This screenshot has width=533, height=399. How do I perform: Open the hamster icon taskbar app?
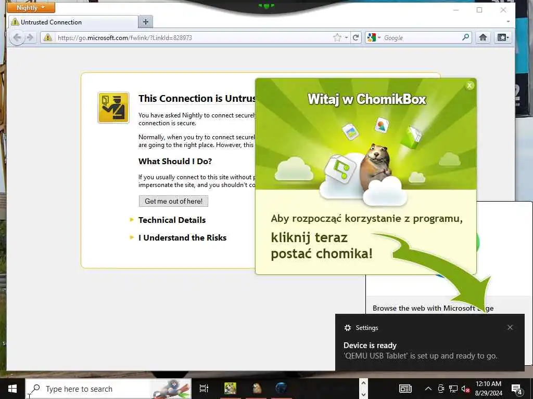(x=257, y=389)
